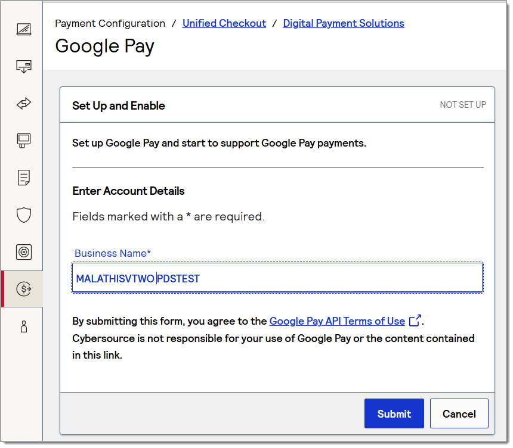Click the active dollar-arrow Payment Configuration icon

click(x=24, y=289)
